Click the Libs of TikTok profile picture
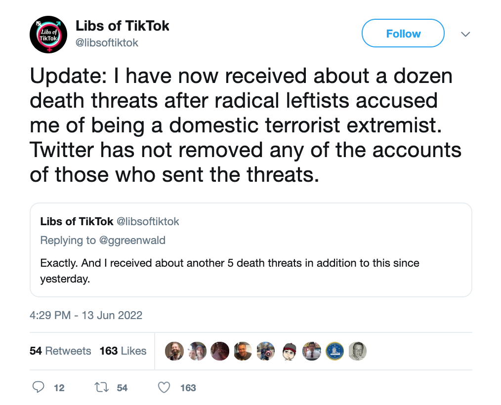The width and height of the screenshot is (501, 405). pos(48,35)
